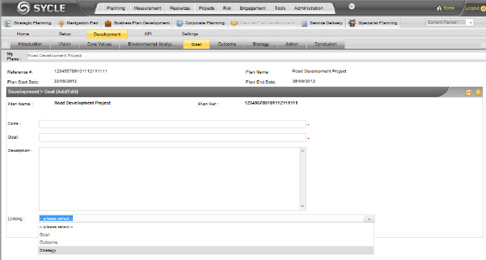Expand the Current Period dropdown
The height and width of the screenshot is (260, 486).
point(471,22)
